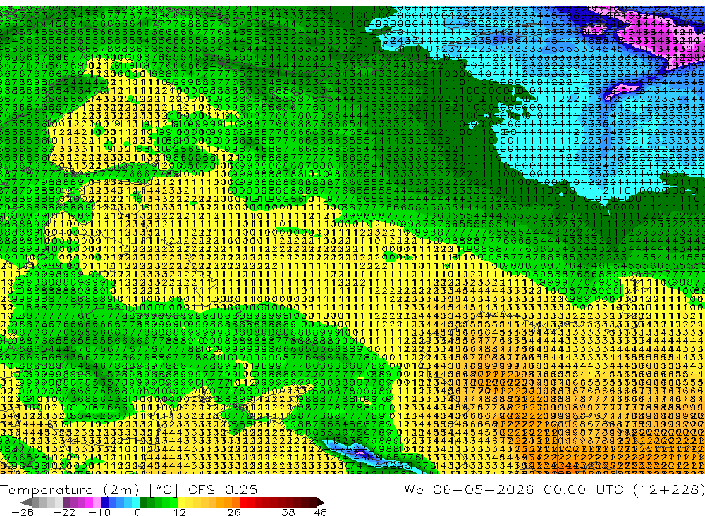Screen dimensions: 705x516
Task: Click the 'We' weekday label
Action: pyautogui.click(x=414, y=489)
